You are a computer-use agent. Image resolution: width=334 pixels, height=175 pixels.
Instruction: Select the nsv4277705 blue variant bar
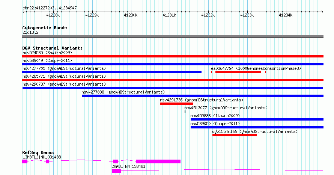112,72
